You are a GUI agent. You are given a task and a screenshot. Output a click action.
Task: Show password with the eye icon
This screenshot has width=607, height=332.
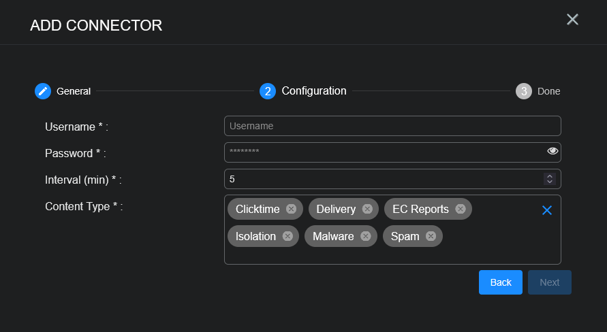coord(552,151)
